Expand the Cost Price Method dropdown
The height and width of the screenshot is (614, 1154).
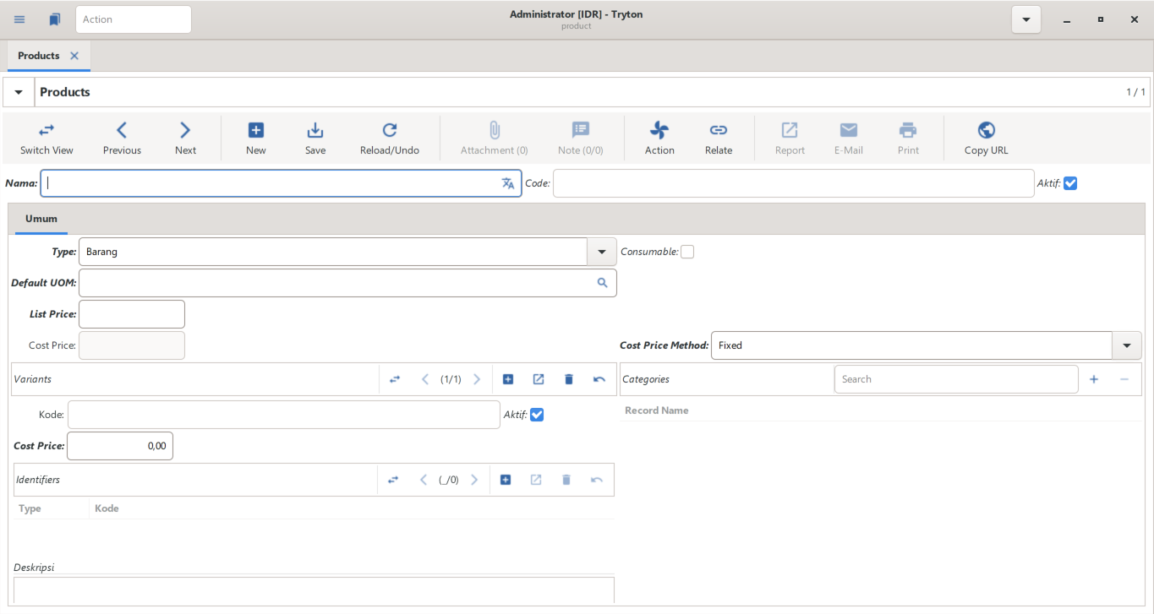click(x=1126, y=345)
